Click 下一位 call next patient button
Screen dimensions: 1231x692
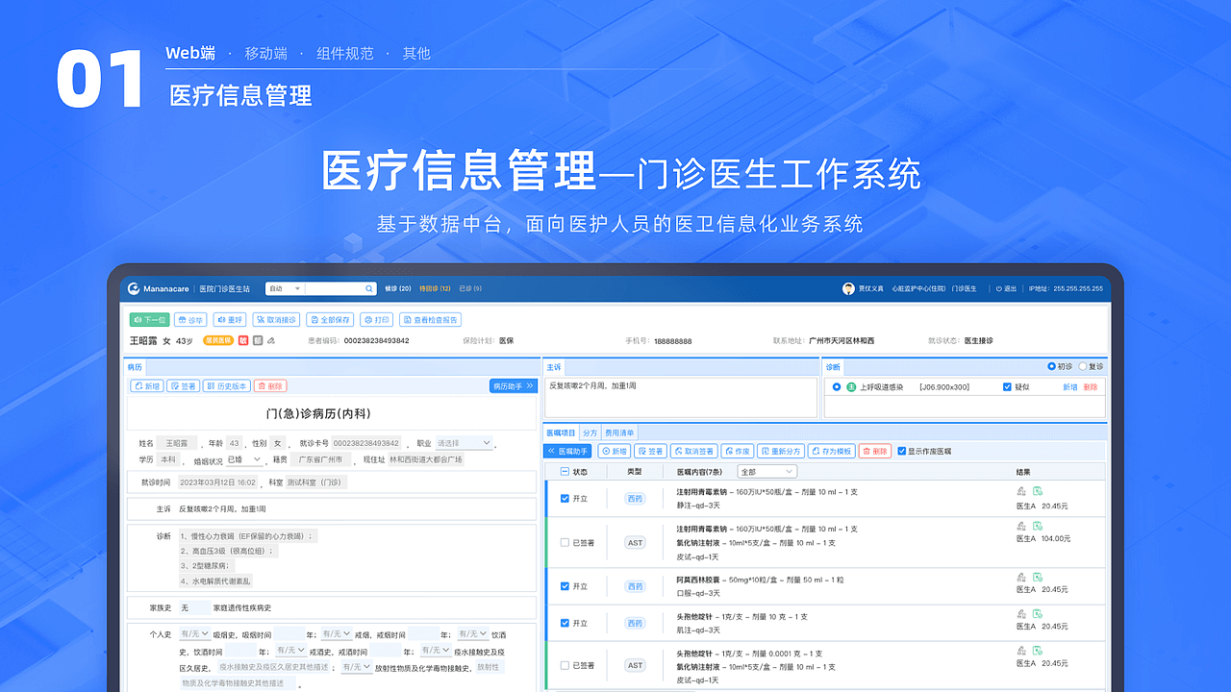150,320
